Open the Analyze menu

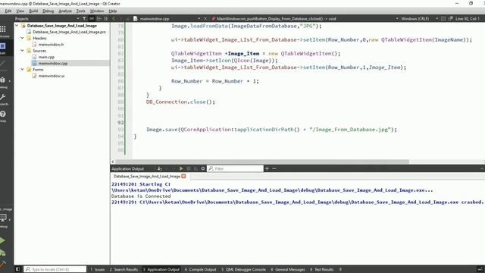tap(65, 11)
